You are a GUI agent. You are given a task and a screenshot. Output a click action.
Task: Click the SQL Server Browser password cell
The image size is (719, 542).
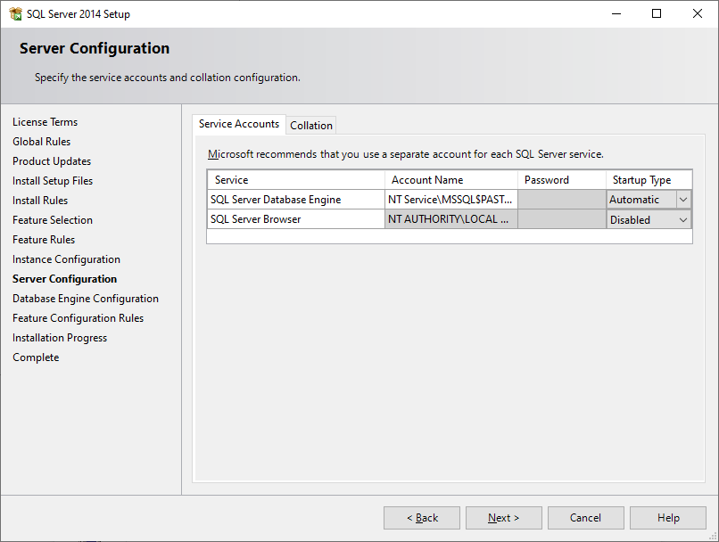[x=562, y=219]
